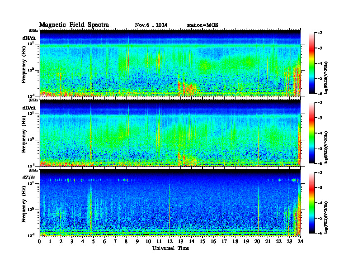Click the '8' hour tick label
This screenshot has height=277, width=358.
click(126, 241)
